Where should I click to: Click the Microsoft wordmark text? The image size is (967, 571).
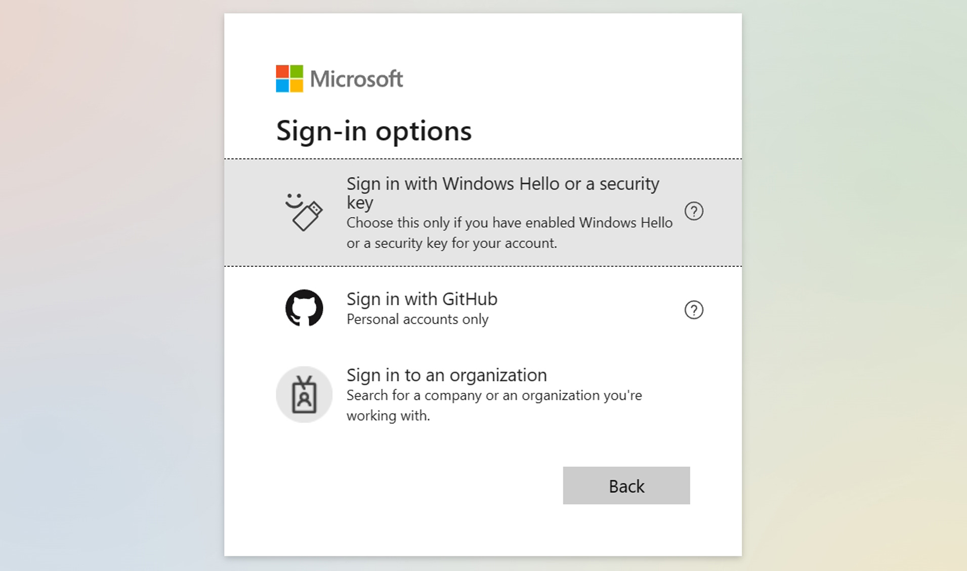tap(357, 79)
